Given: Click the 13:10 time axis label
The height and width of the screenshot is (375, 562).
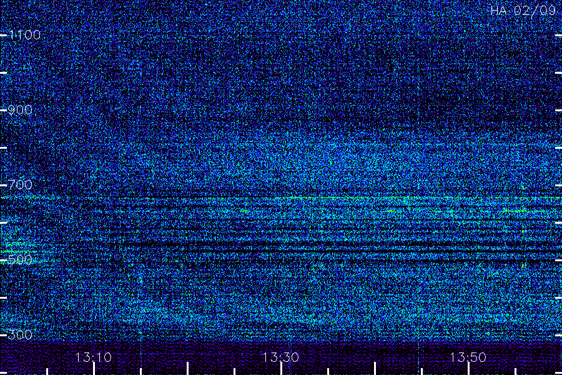Looking at the screenshot, I should [x=94, y=357].
